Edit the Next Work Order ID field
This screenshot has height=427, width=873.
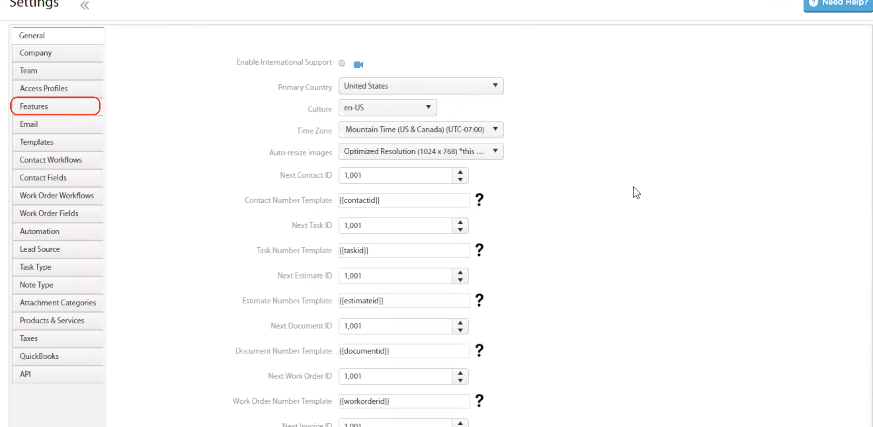tap(395, 376)
